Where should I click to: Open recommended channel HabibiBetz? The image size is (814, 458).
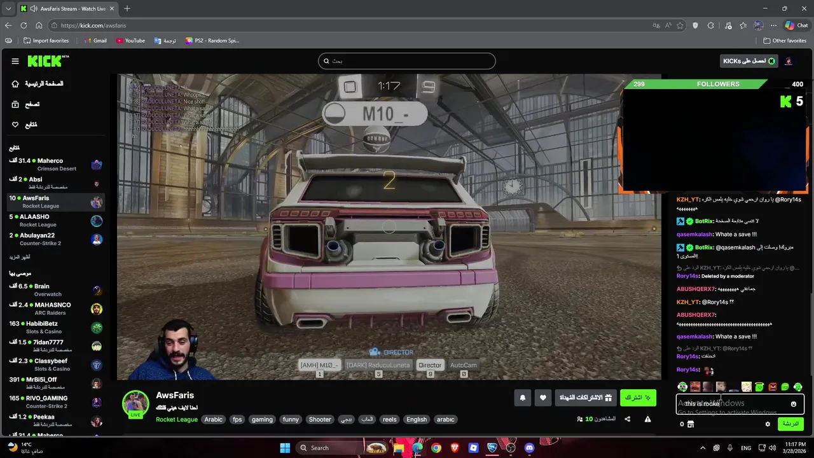point(56,328)
